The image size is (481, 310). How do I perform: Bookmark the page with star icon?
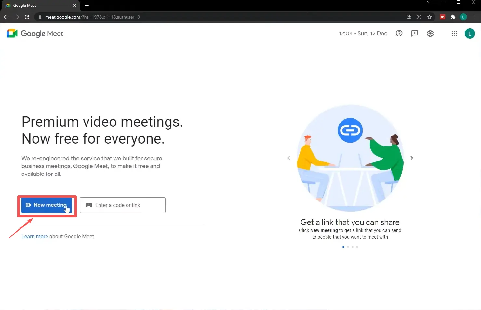coord(430,17)
